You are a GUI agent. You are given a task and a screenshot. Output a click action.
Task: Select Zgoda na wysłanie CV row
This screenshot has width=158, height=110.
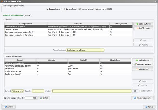pyautogui.click(x=68, y=74)
